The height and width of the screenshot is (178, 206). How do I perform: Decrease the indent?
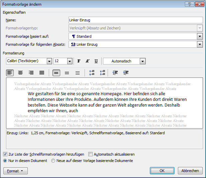click(x=115, y=73)
